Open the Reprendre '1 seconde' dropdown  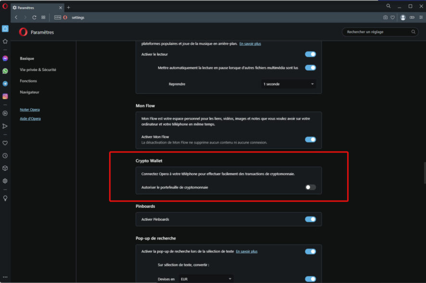[288, 84]
